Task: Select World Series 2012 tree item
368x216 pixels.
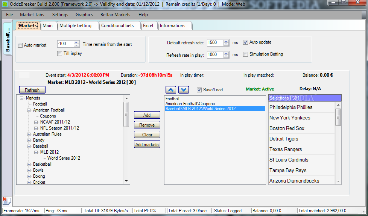Action: 64,158
